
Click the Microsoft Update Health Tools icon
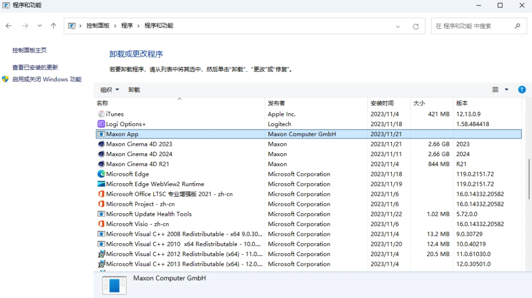101,214
